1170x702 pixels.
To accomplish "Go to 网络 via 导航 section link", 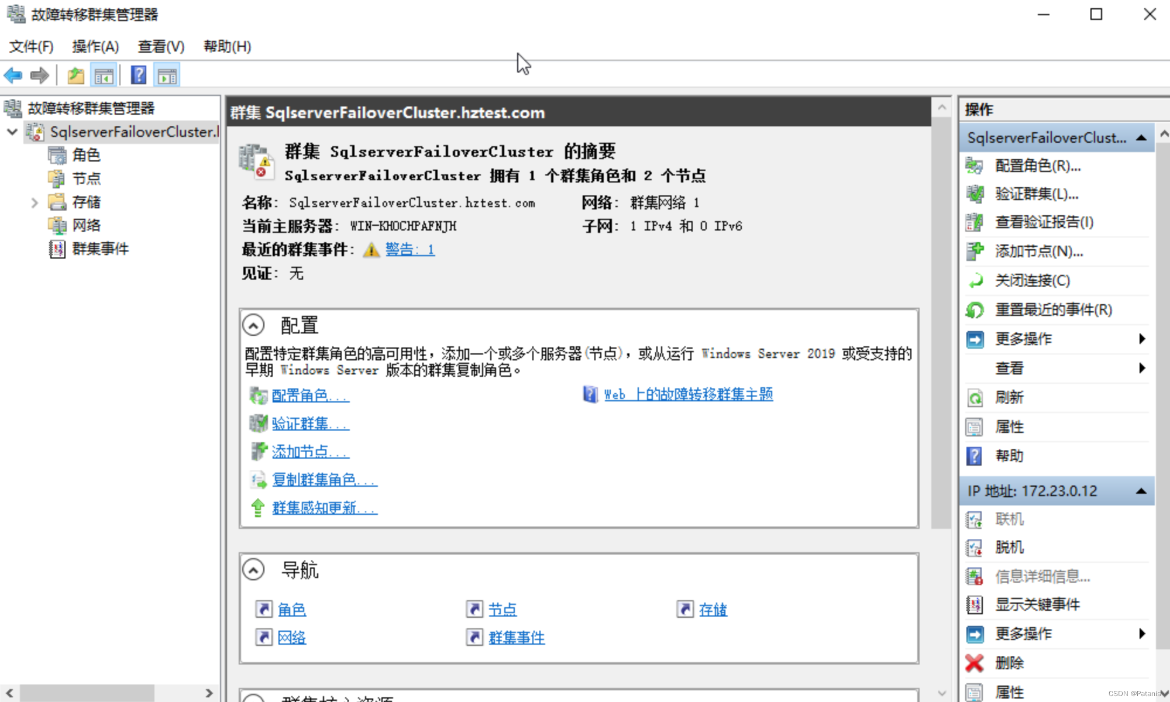I will (292, 638).
